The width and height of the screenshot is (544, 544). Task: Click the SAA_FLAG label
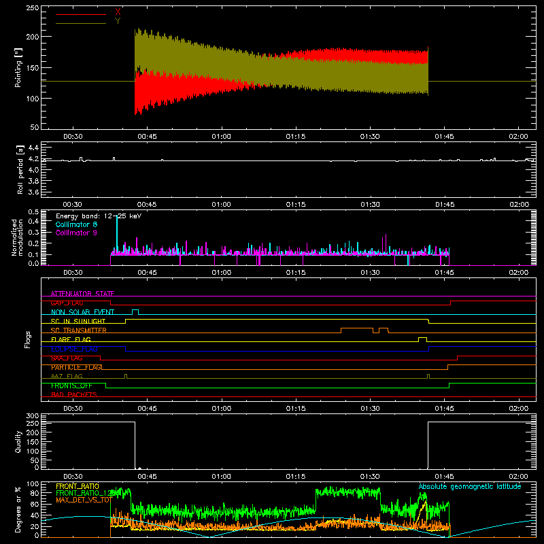pos(67,358)
